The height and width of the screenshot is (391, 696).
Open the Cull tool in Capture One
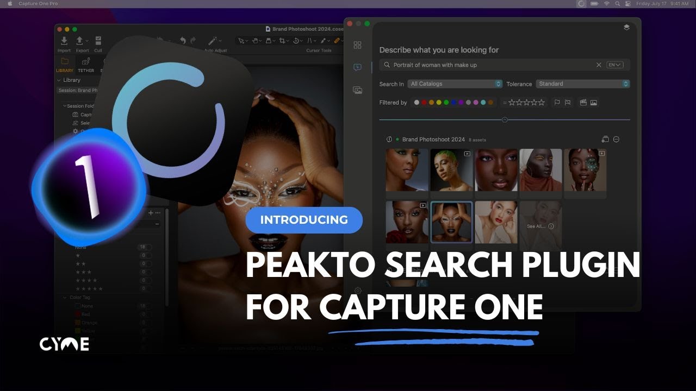coord(98,41)
